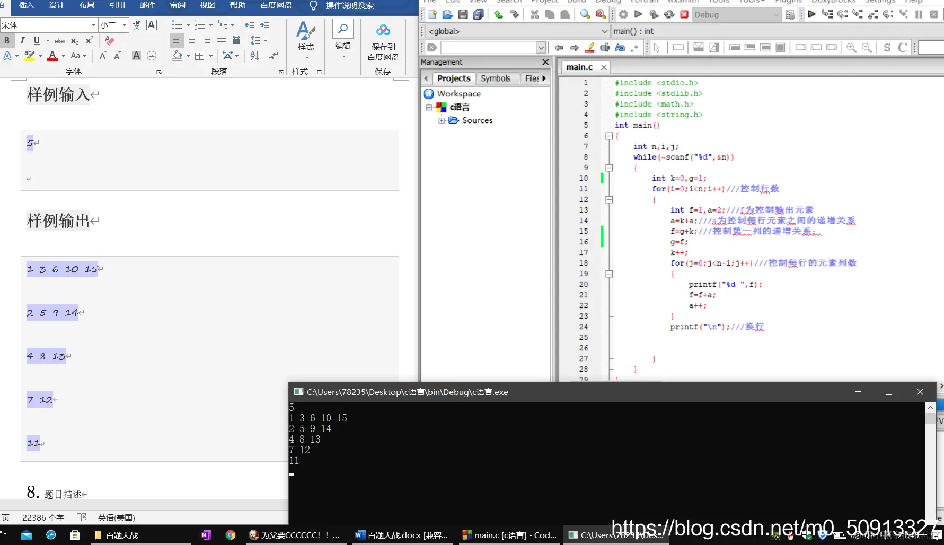Open the 设计 ribbon tab
Screen dimensions: 944x545
click(56, 5)
